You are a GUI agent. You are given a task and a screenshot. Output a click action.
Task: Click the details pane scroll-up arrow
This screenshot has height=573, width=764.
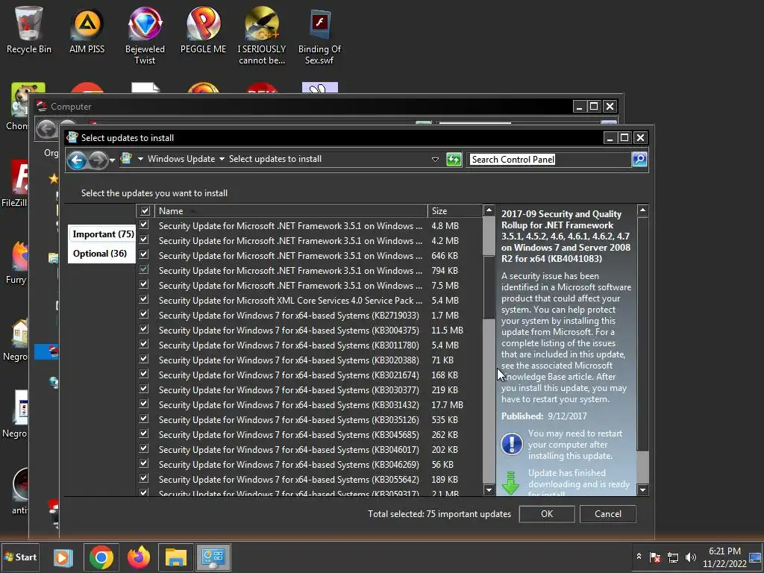tap(642, 210)
